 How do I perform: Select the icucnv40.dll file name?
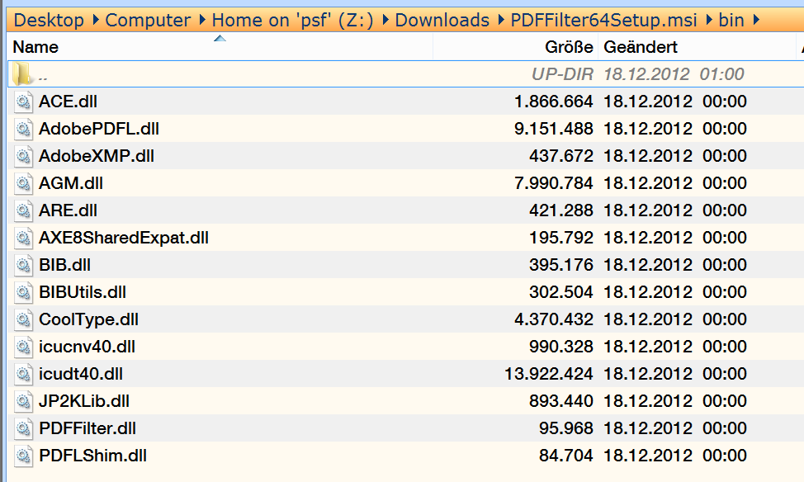(87, 347)
